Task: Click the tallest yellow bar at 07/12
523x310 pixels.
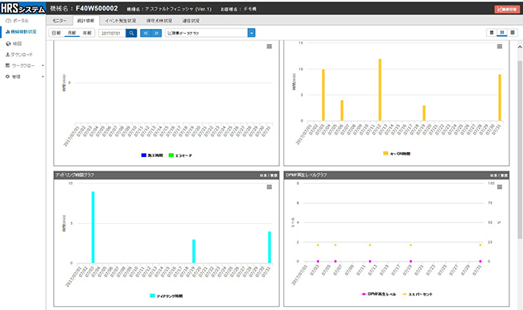Action: pos(380,89)
